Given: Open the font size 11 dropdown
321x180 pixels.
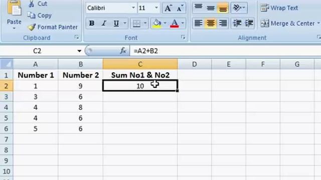Looking at the screenshot, I should (x=156, y=8).
